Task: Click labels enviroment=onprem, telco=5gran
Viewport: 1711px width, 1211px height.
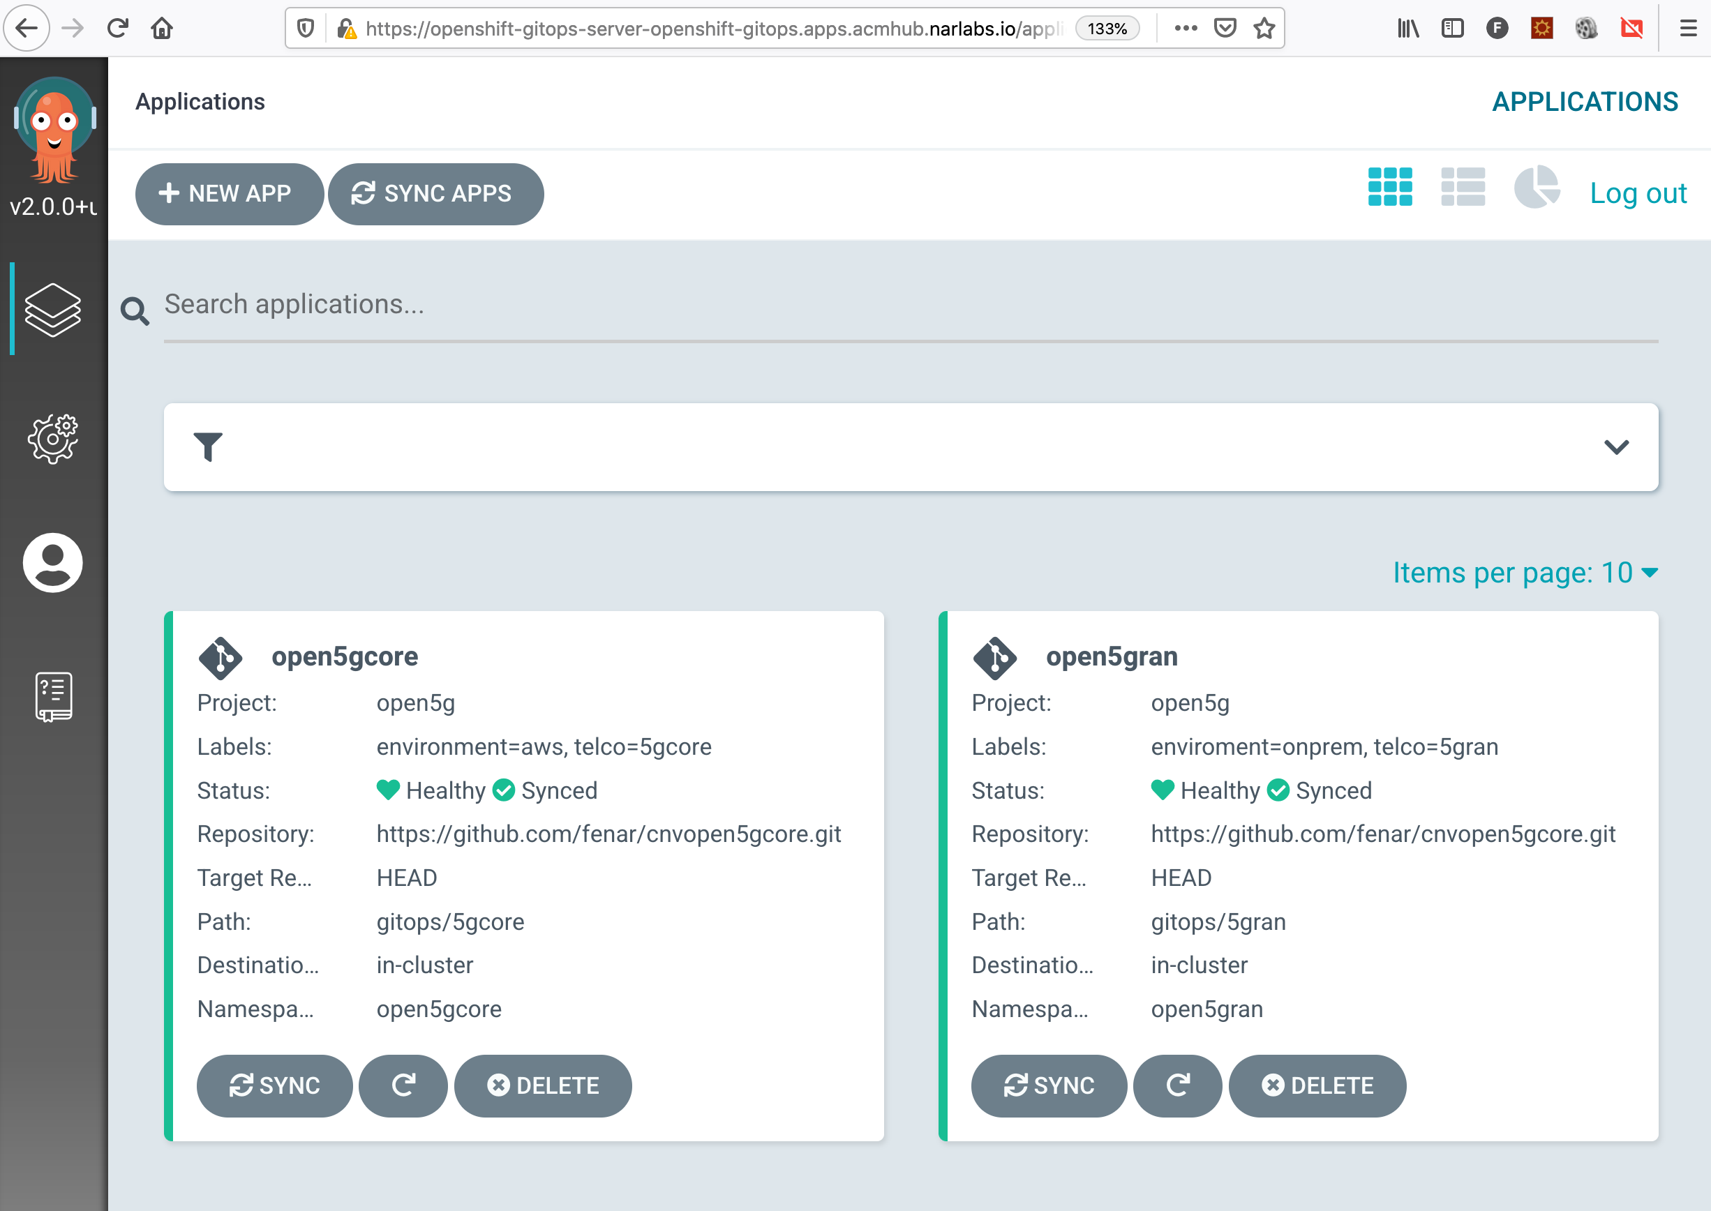Action: click(x=1324, y=746)
